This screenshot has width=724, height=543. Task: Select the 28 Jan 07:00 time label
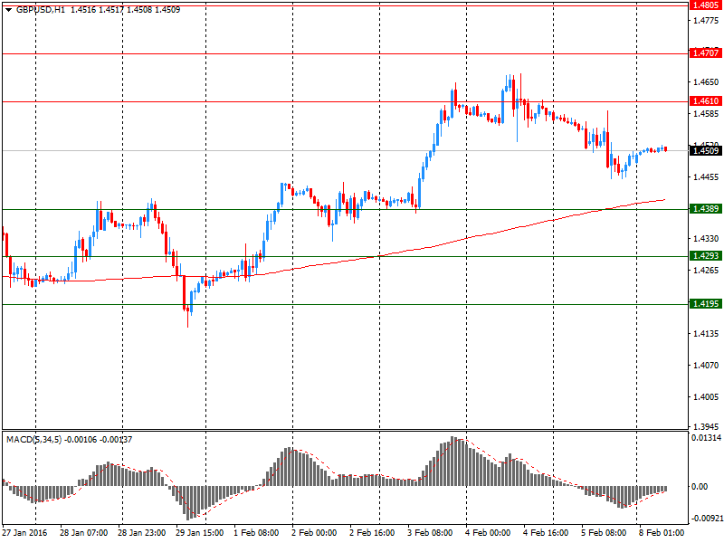click(x=83, y=533)
